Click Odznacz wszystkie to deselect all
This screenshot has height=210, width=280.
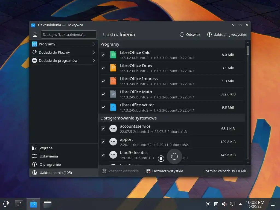164,171
